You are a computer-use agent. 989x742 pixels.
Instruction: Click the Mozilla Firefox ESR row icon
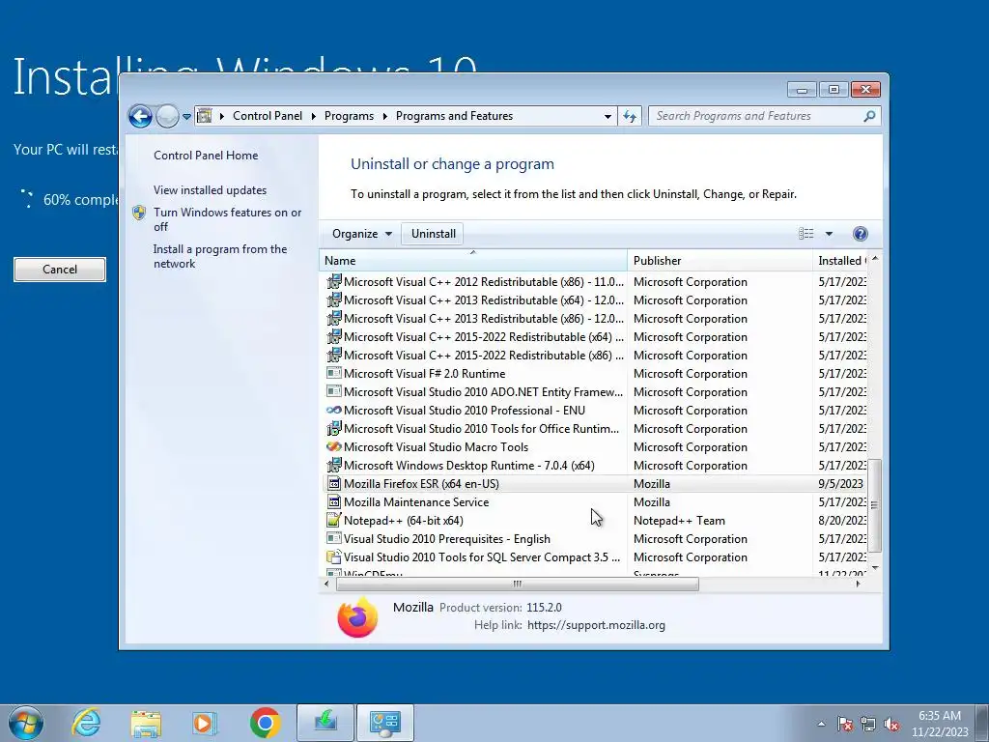333,483
